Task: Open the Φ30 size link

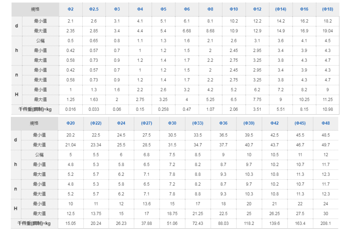Action: pyautogui.click(x=172, y=123)
